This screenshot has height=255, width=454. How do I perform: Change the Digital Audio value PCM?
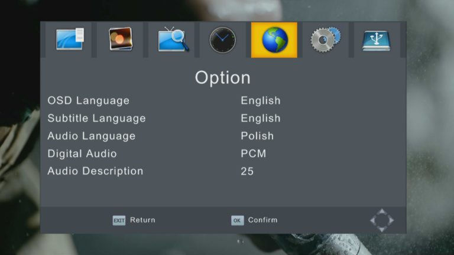[x=254, y=153]
